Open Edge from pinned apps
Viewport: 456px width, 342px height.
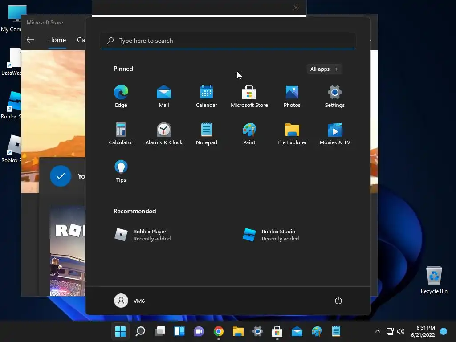(x=121, y=97)
